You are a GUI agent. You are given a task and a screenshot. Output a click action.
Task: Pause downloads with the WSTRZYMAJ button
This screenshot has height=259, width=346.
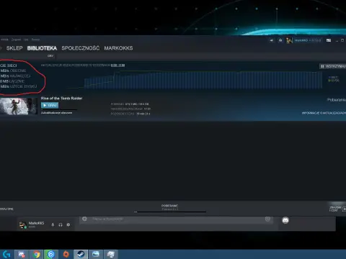click(x=332, y=66)
